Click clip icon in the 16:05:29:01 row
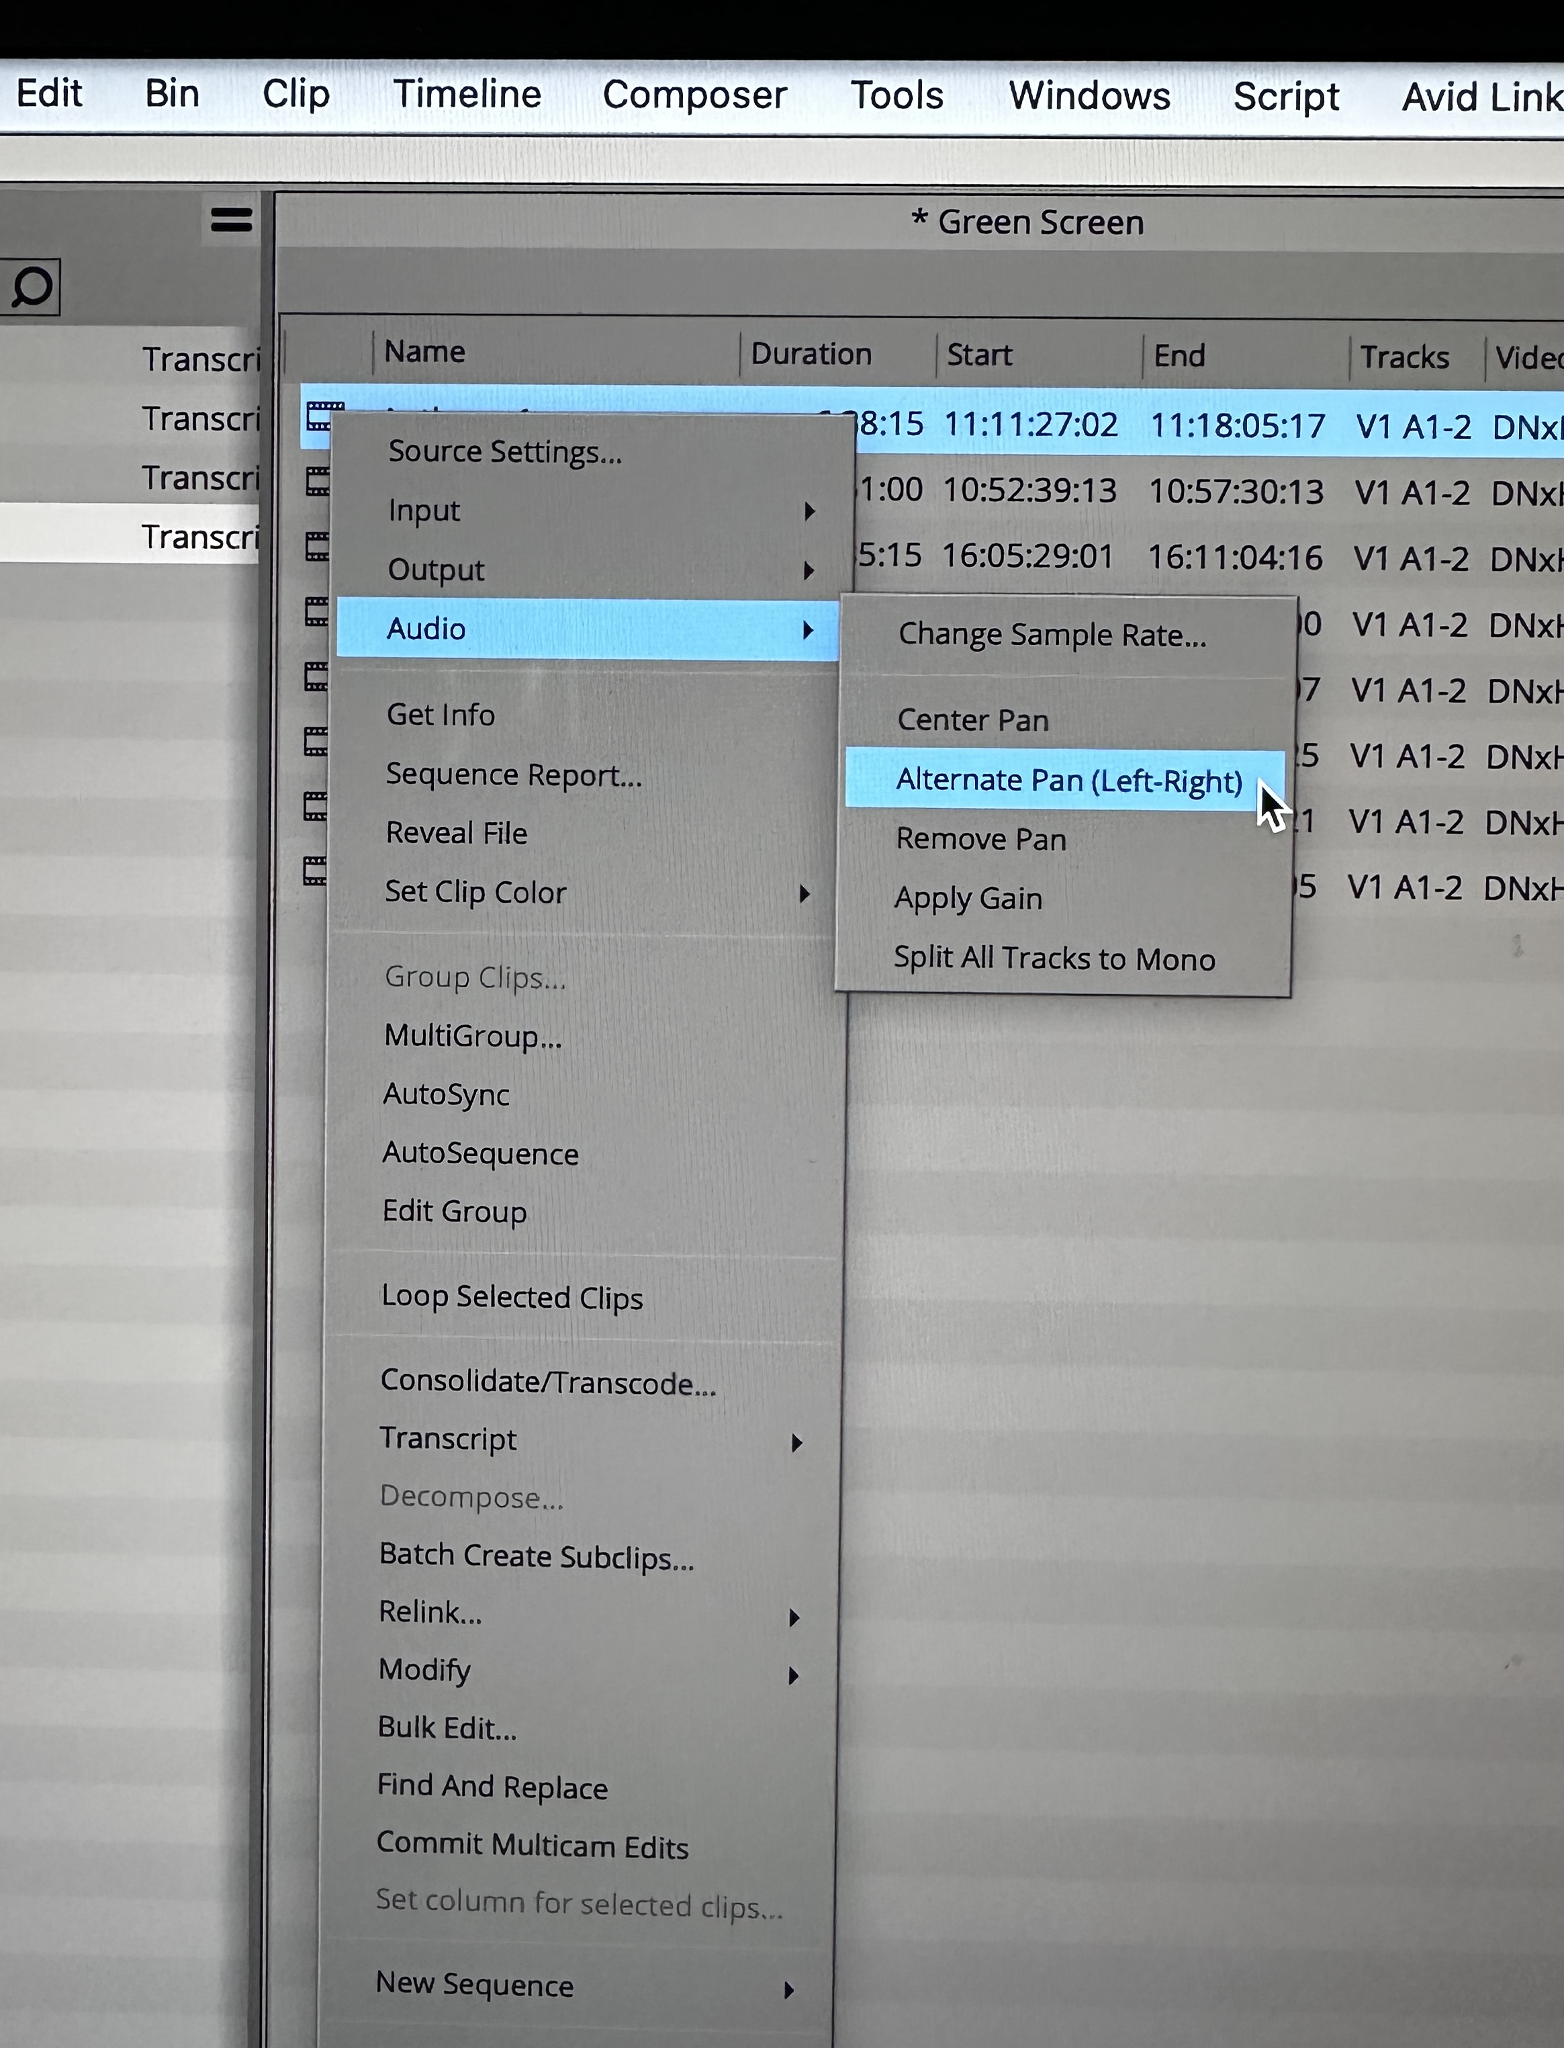Image resolution: width=1564 pixels, height=2048 pixels. [316, 547]
